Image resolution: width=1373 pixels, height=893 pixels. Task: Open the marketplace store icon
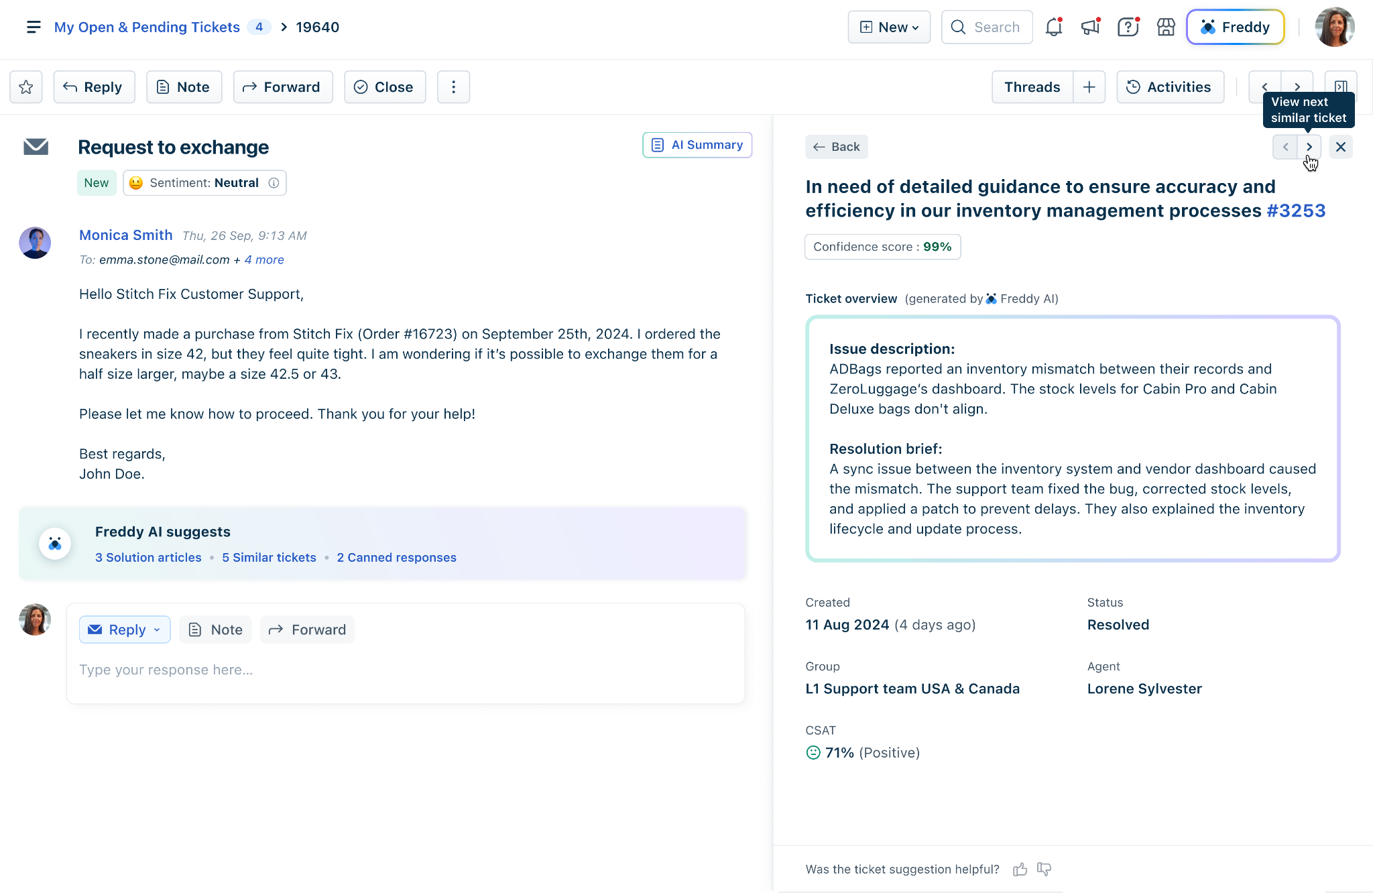click(x=1166, y=27)
